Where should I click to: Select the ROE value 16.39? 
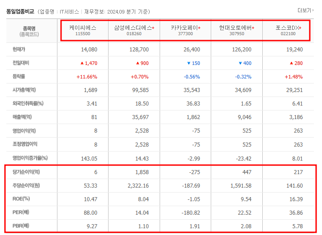296,199
